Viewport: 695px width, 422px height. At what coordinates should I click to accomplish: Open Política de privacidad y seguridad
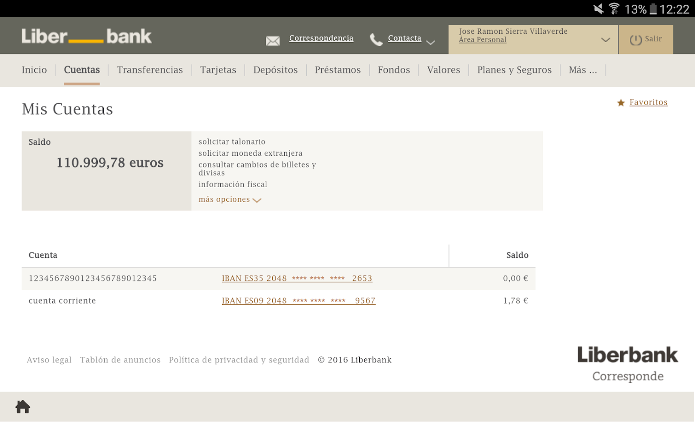[239, 360]
